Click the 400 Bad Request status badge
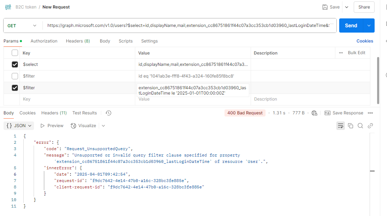The width and height of the screenshot is (387, 216). pos(245,113)
